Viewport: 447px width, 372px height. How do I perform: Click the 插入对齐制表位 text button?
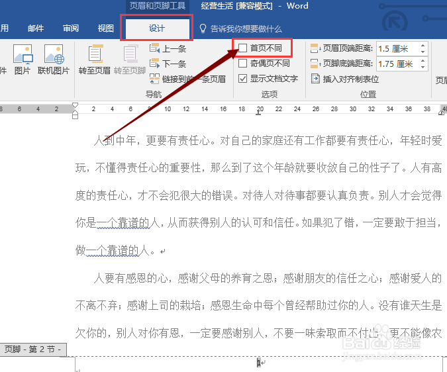[350, 79]
